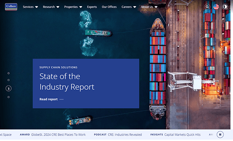Expand the About Us dropdown arrow

(x=156, y=7)
